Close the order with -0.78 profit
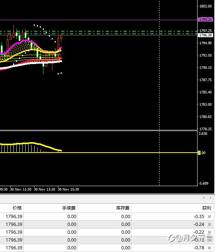This screenshot has height=252, width=215. click(x=209, y=248)
